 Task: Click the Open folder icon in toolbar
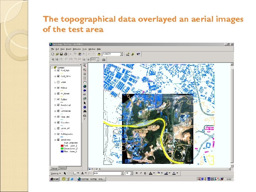click(x=57, y=54)
